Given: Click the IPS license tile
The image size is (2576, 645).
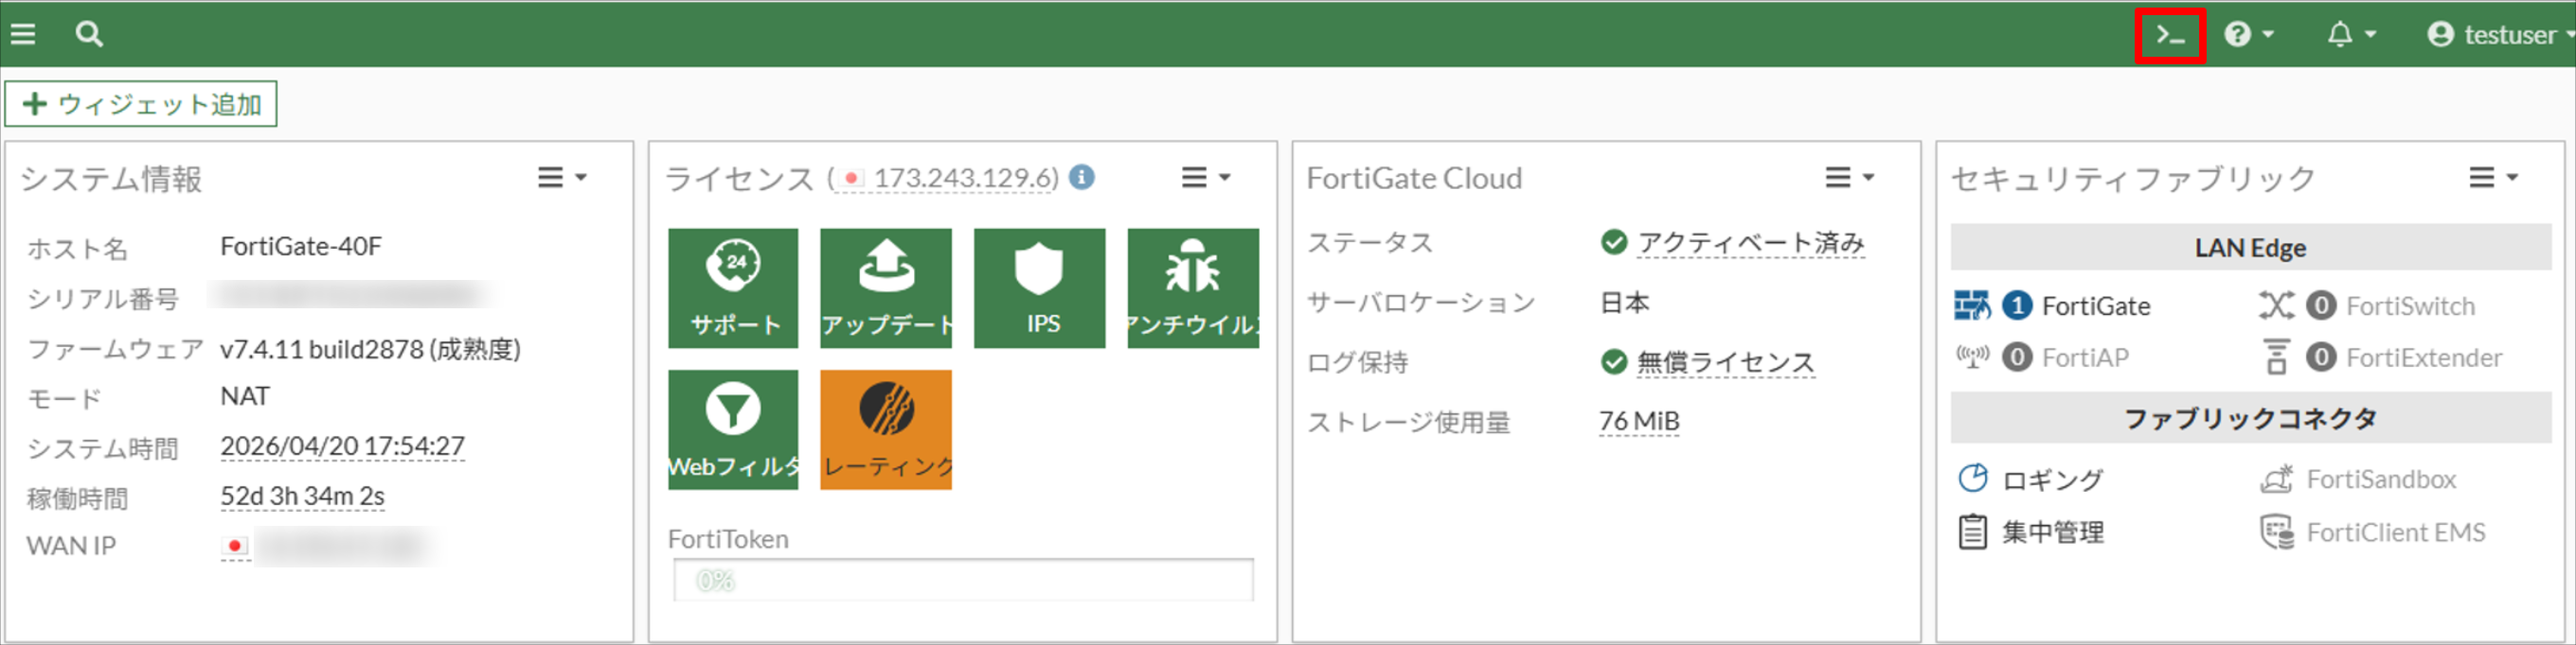Looking at the screenshot, I should coord(1040,288).
